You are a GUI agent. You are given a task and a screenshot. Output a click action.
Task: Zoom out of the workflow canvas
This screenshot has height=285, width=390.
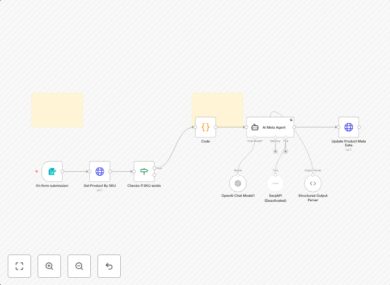[x=79, y=266]
